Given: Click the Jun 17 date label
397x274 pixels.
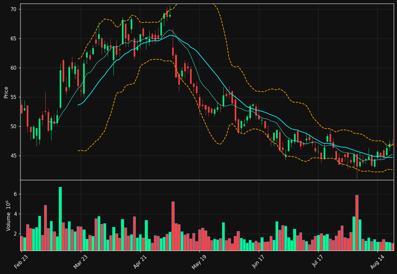Looking at the screenshot, I should (258, 261).
